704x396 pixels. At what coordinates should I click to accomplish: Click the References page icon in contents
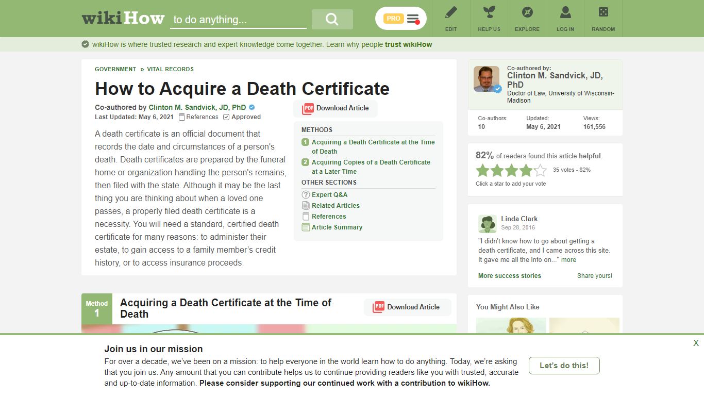pos(306,216)
